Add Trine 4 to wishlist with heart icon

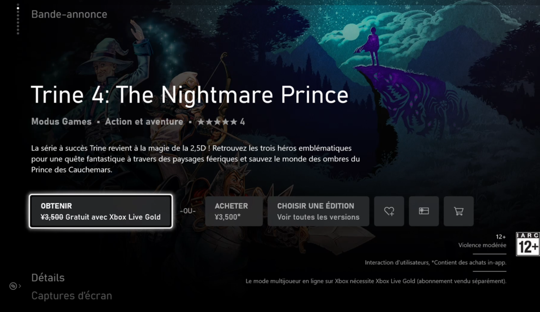[389, 211]
